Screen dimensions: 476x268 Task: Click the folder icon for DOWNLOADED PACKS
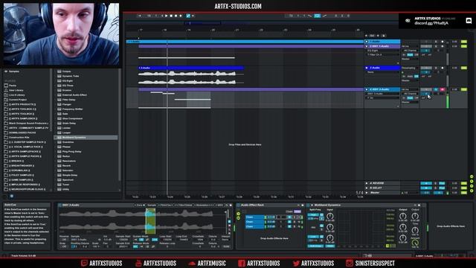pyautogui.click(x=6, y=133)
